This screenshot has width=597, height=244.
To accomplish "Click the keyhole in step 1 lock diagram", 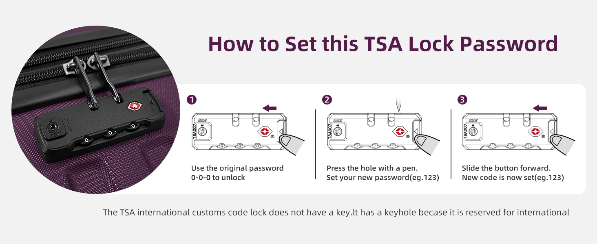I will pyautogui.click(x=202, y=132).
